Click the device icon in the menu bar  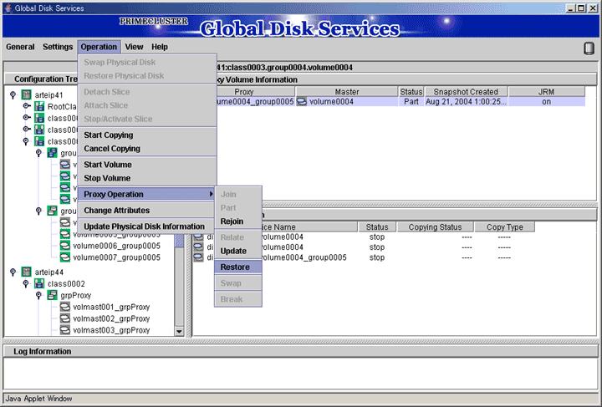tap(589, 48)
